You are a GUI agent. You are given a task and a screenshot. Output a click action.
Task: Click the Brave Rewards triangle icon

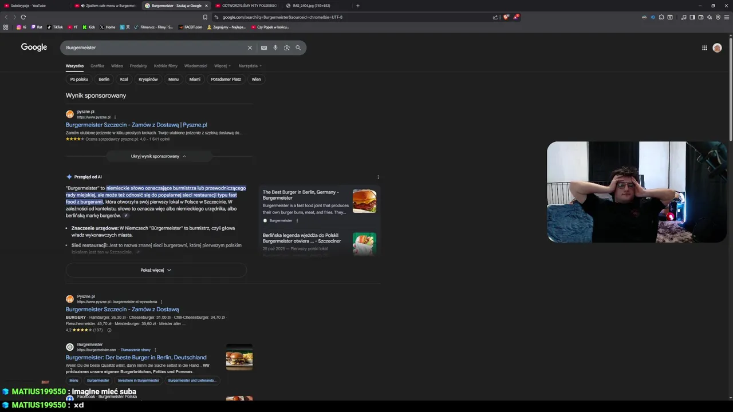(515, 17)
